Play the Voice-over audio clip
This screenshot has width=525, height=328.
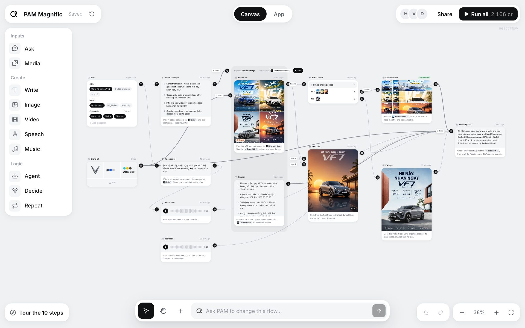(x=165, y=211)
